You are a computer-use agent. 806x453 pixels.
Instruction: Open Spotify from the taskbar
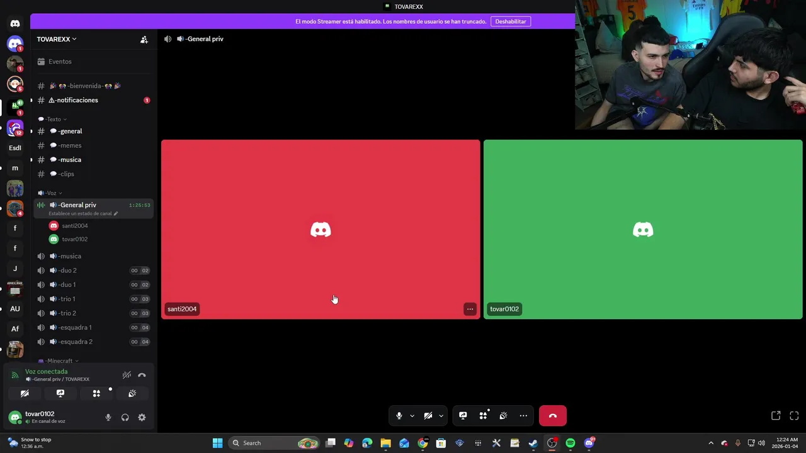click(x=570, y=443)
